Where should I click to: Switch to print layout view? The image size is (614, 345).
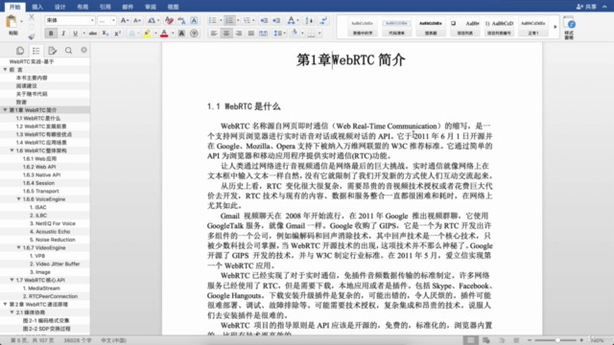click(470, 340)
